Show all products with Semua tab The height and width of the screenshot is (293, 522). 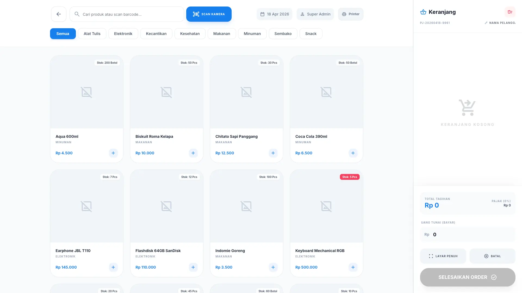coord(63,34)
